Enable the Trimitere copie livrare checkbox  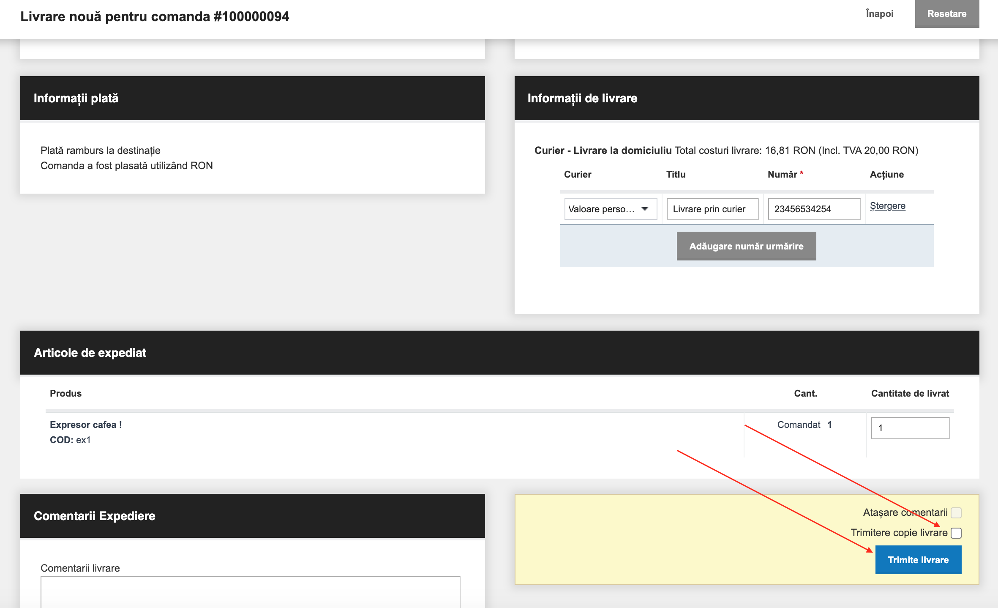click(x=956, y=533)
